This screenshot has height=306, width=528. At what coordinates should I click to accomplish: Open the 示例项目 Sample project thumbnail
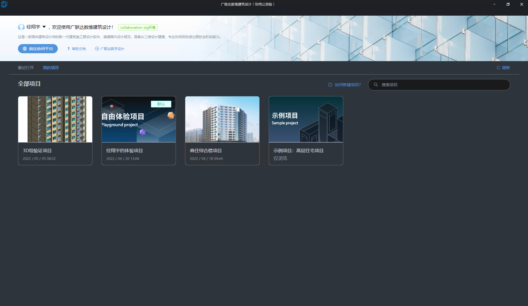(x=306, y=119)
